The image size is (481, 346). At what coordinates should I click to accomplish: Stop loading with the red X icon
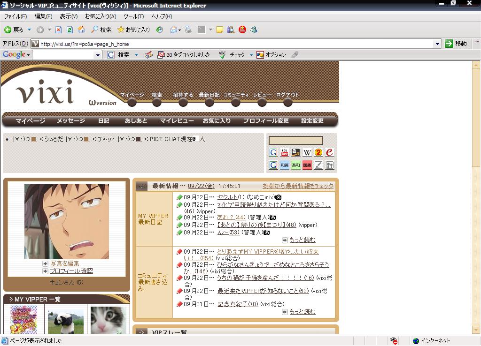58,30
